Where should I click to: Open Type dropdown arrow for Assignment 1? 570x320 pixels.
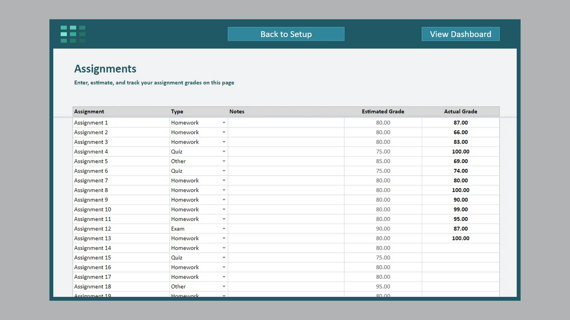point(224,123)
